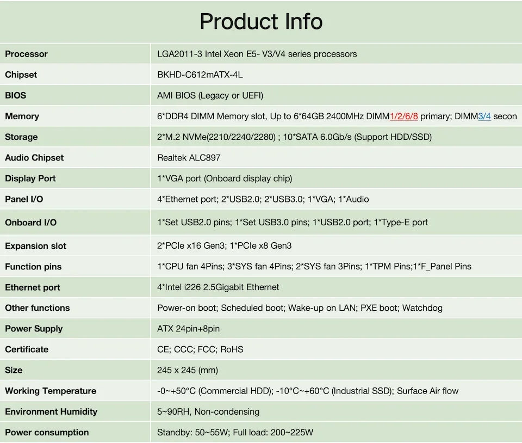The width and height of the screenshot is (522, 443).
Task: Select the Product Info title
Action: click(x=261, y=21)
